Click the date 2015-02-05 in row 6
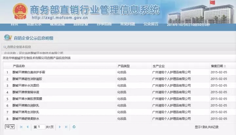 [219, 106]
